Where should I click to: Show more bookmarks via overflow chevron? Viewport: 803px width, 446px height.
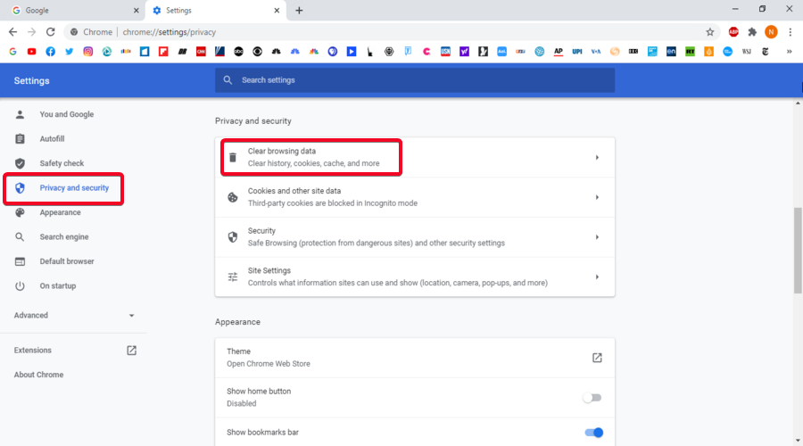point(789,52)
